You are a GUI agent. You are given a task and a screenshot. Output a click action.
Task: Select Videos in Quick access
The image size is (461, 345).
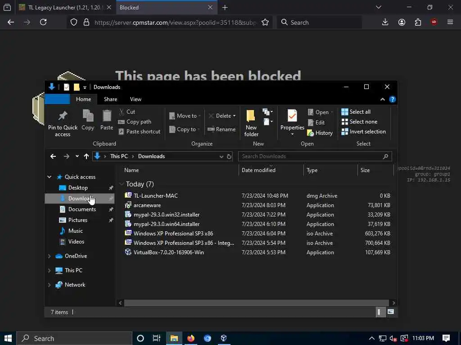[x=76, y=242]
